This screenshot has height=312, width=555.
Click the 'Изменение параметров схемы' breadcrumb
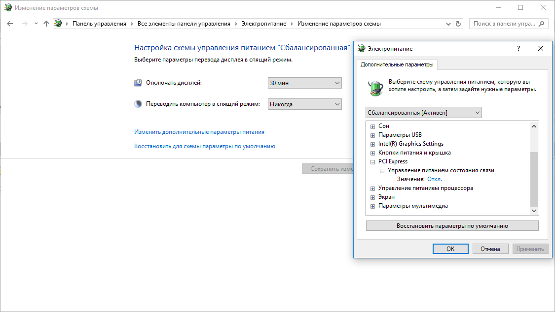(339, 24)
